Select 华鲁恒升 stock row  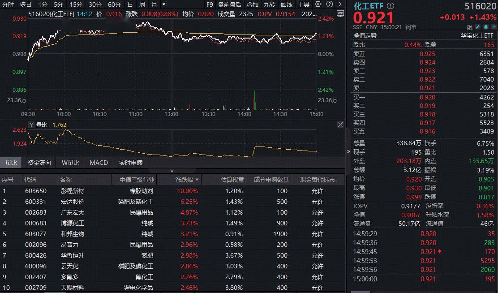coord(172,255)
